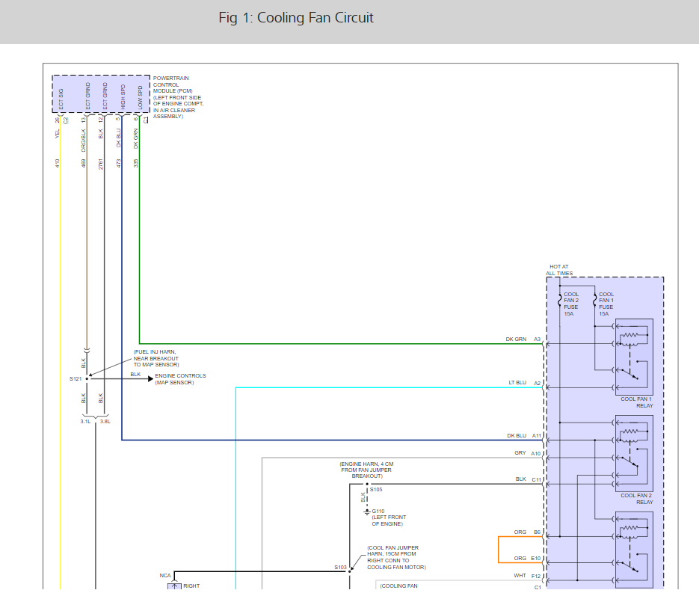Screen dimensions: 699x599
Task: Click the Cool Fan 2 Relay symbol
Action: [x=632, y=452]
